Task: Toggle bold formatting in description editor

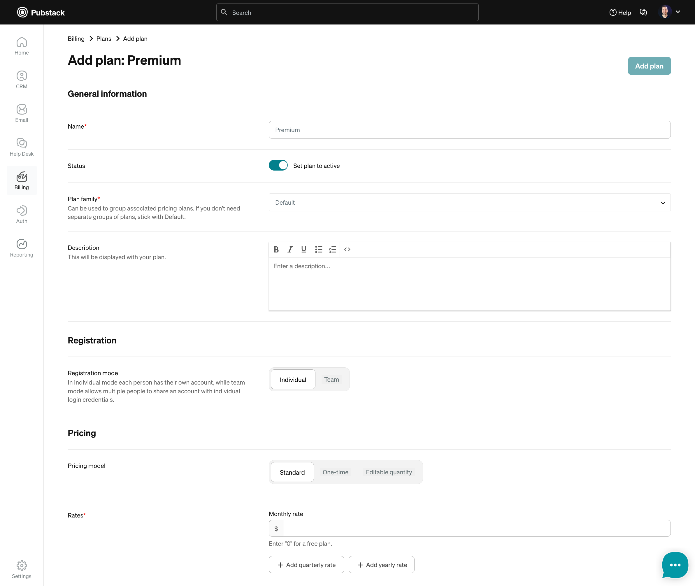Action: [276, 250]
